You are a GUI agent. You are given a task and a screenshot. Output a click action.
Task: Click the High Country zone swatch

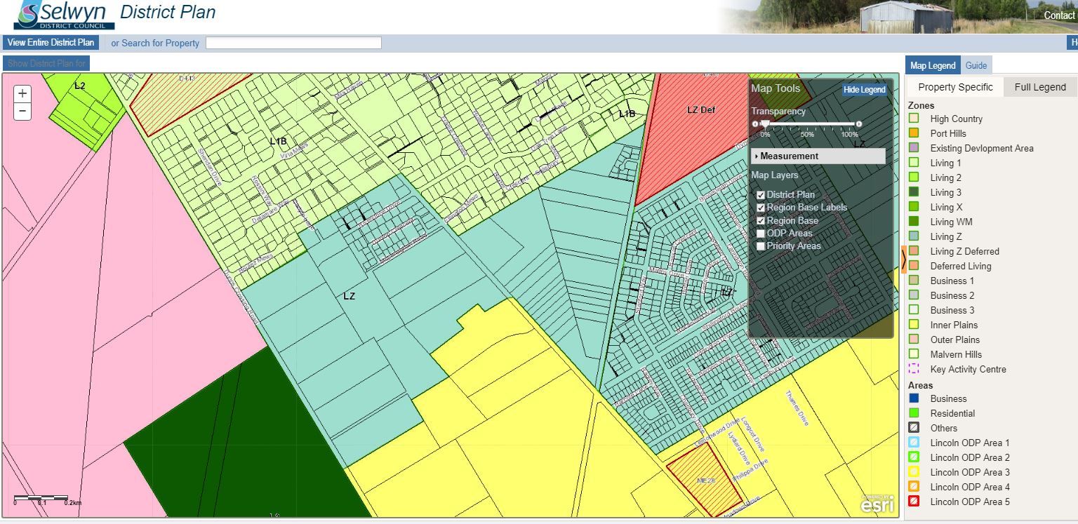click(914, 119)
